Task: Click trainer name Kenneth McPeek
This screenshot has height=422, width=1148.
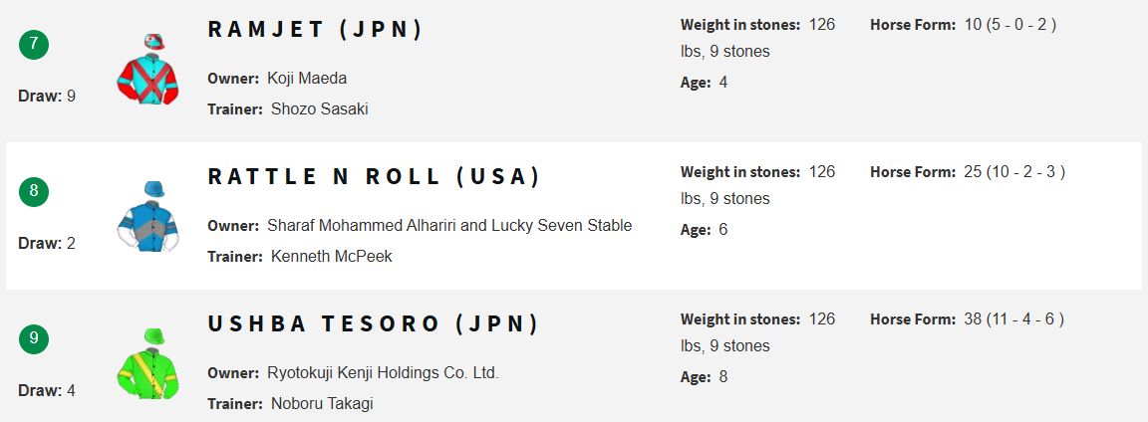Action: pyautogui.click(x=332, y=256)
